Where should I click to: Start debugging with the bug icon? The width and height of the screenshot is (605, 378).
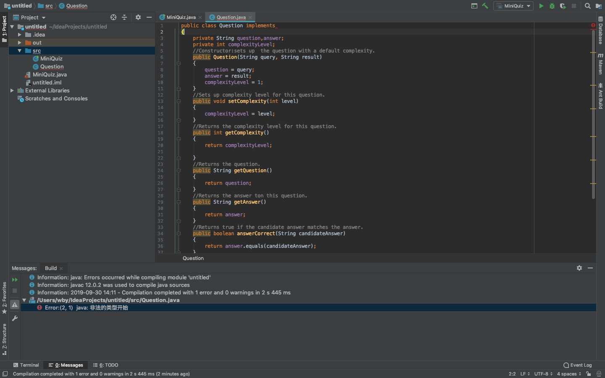552,6
